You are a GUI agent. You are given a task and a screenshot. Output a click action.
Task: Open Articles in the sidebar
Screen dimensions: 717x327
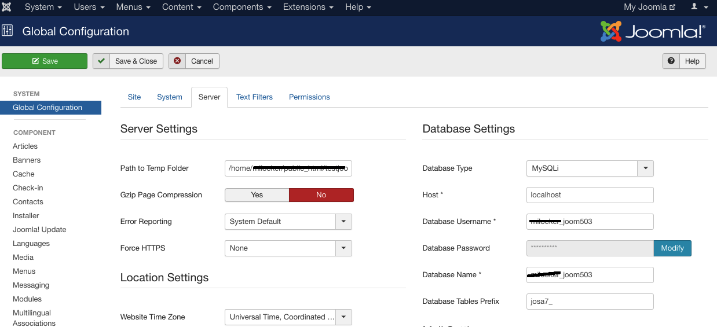click(25, 146)
